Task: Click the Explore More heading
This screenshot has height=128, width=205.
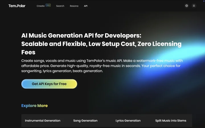Action: [x=34, y=106]
